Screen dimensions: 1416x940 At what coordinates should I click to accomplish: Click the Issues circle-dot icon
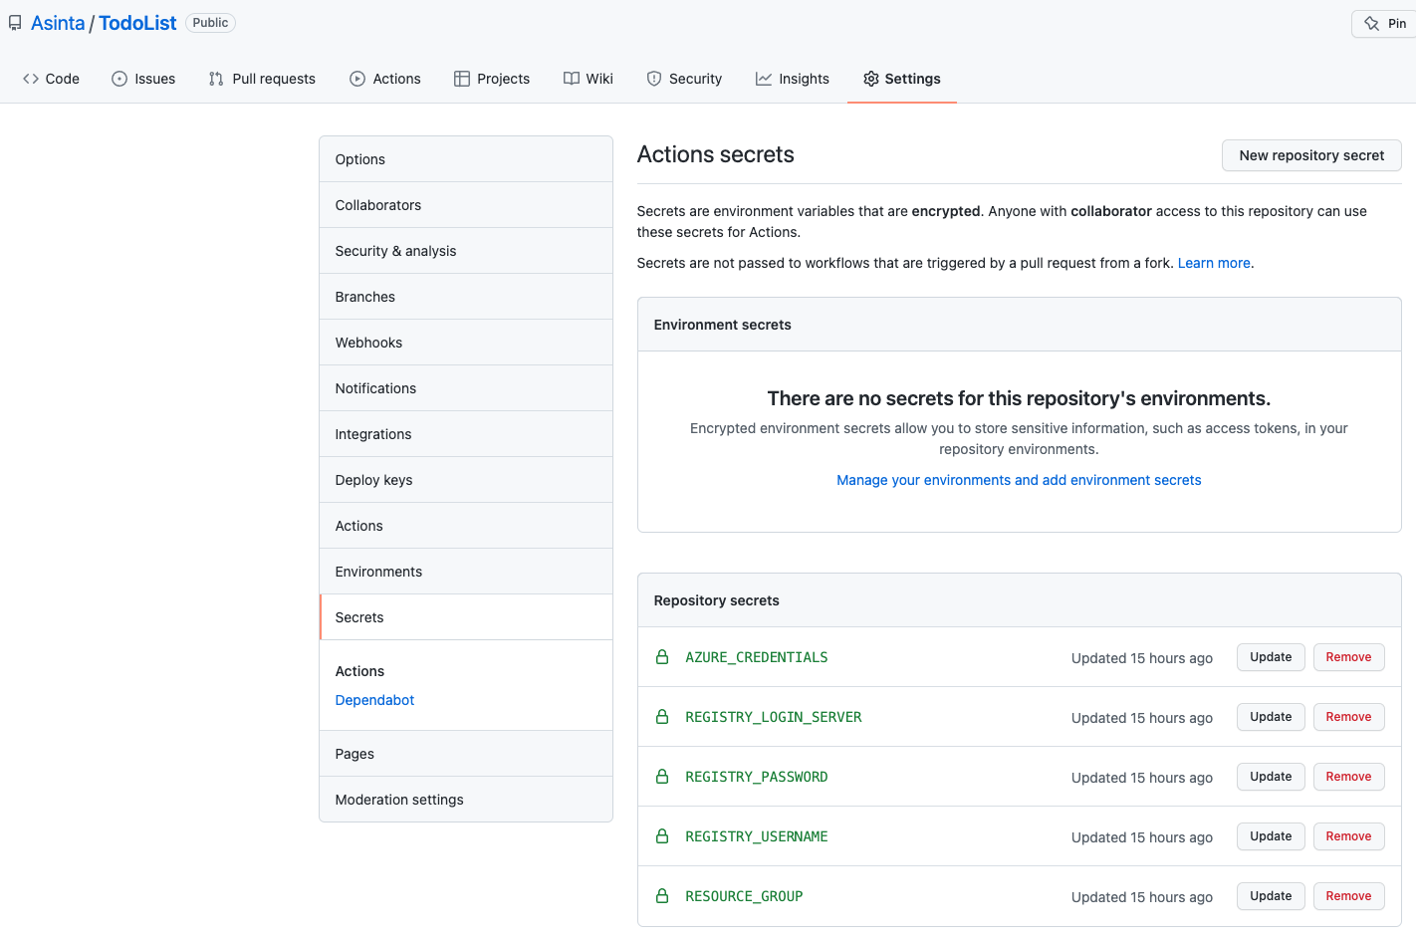tap(119, 79)
